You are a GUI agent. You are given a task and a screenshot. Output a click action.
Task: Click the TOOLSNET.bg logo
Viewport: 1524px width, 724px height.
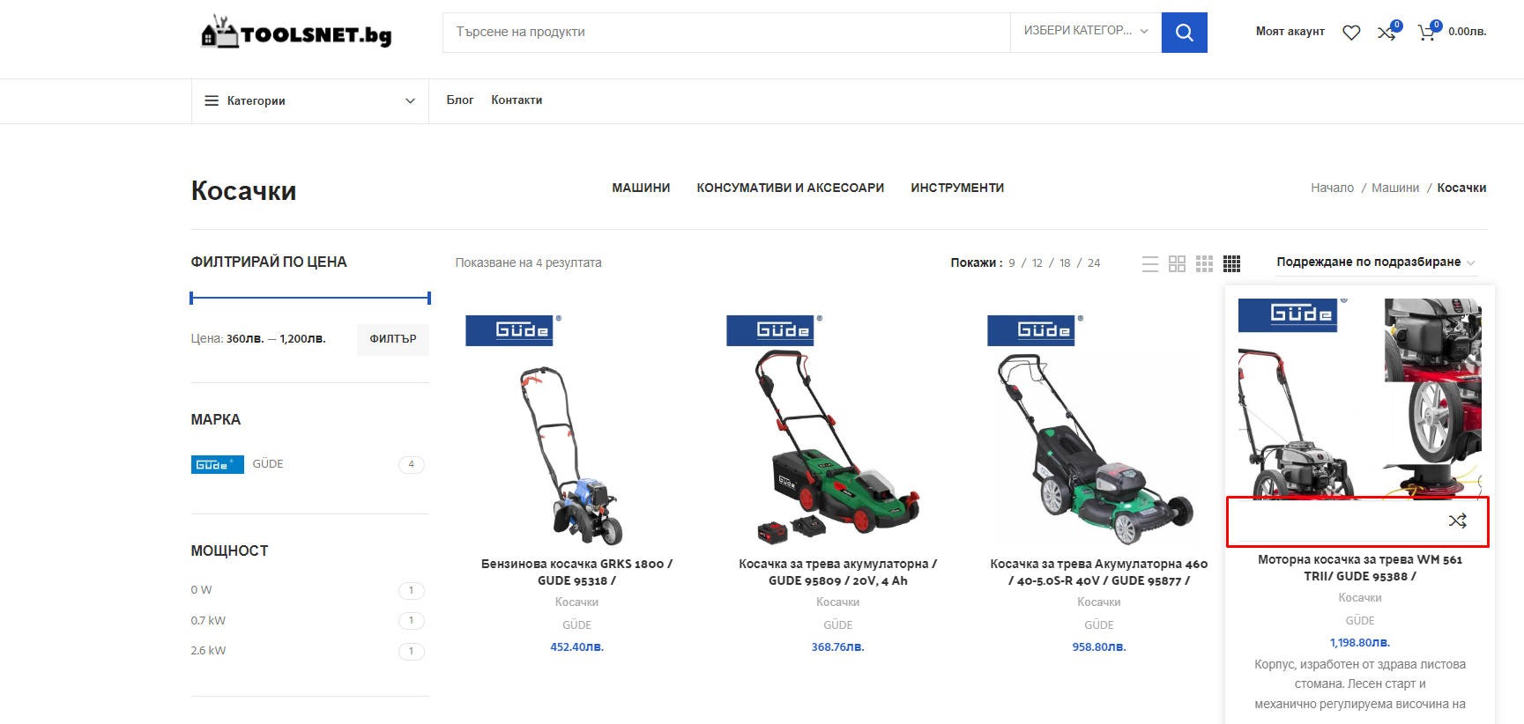(x=296, y=33)
